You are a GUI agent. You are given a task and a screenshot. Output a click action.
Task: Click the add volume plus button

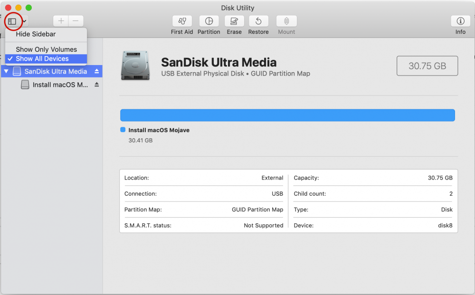(x=61, y=21)
